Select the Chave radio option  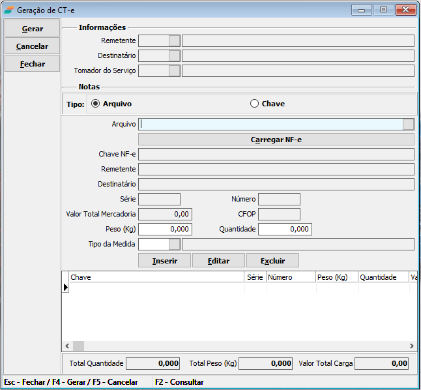click(x=255, y=104)
